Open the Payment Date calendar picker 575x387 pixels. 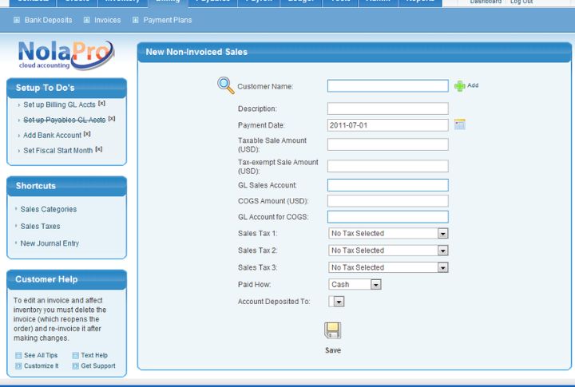click(x=459, y=124)
